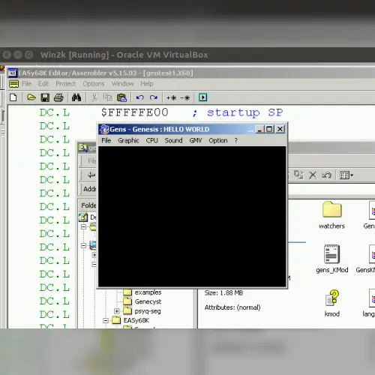The width and height of the screenshot is (375, 375).
Task: Select the kmod help file icon
Action: 332,298
